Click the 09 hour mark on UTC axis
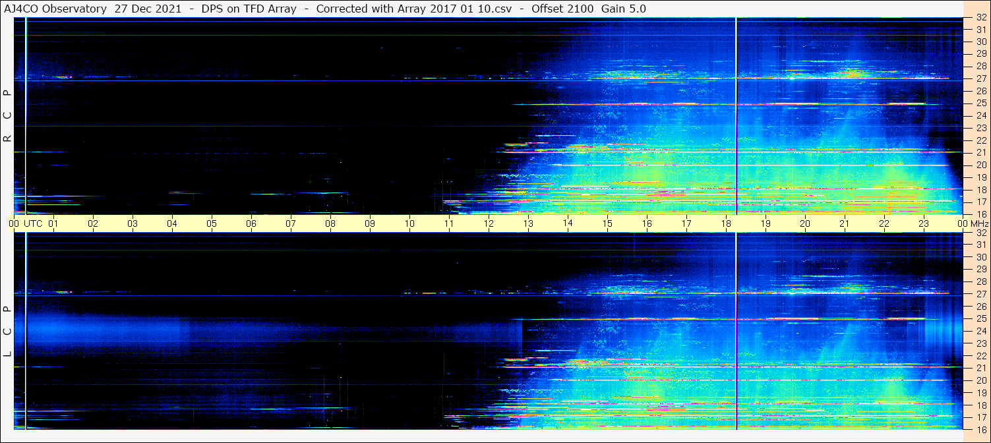This screenshot has width=991, height=443. 370,223
